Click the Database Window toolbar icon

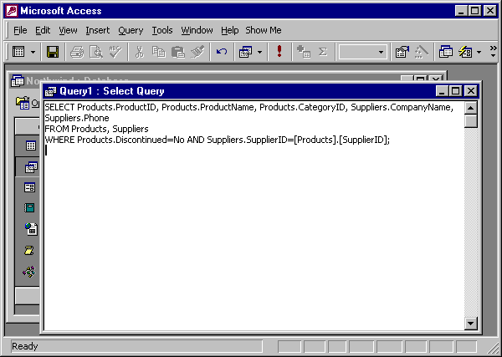446,52
